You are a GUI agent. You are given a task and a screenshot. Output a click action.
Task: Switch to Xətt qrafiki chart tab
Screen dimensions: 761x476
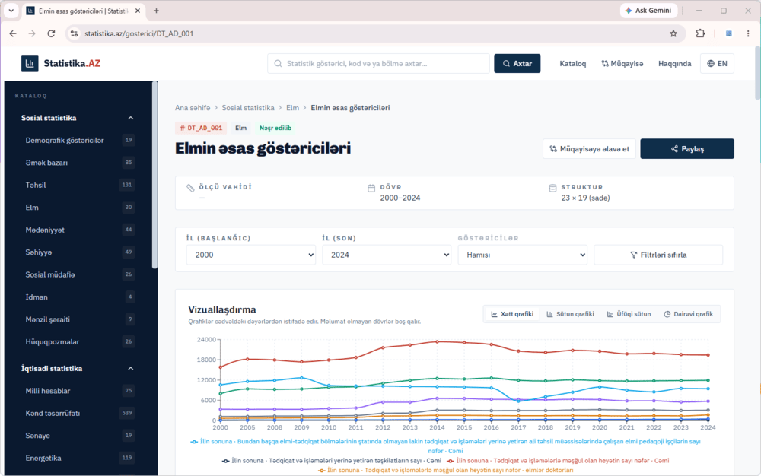pos(512,314)
